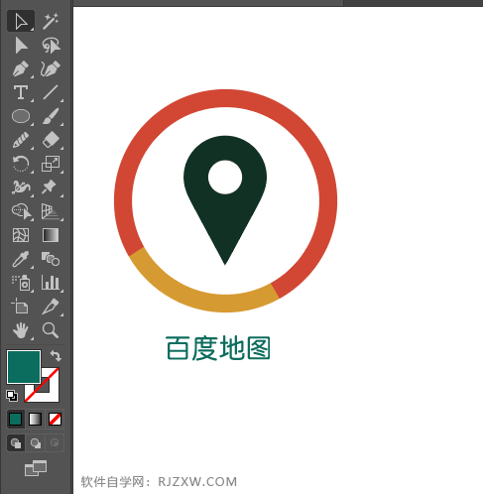483x494 pixels.
Task: Select the Gradient tool
Action: [x=51, y=235]
